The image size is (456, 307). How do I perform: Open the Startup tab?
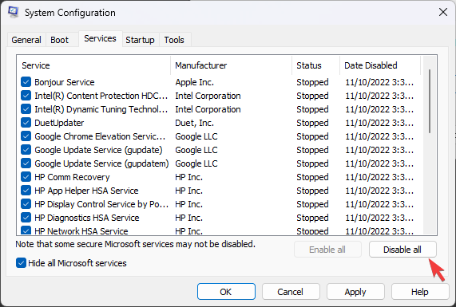[x=141, y=40]
